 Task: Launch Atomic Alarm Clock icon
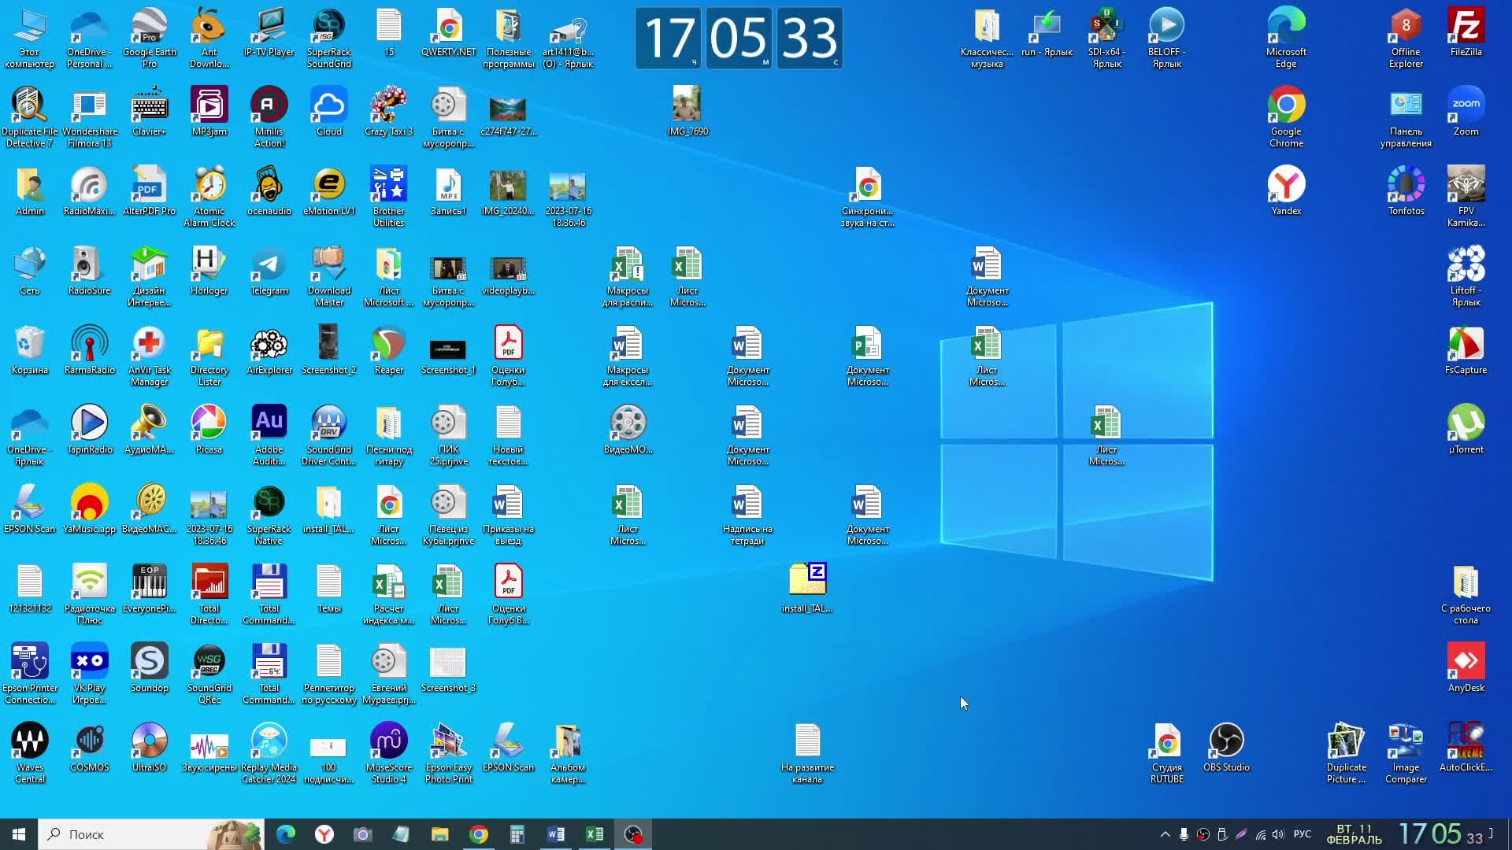point(209,197)
